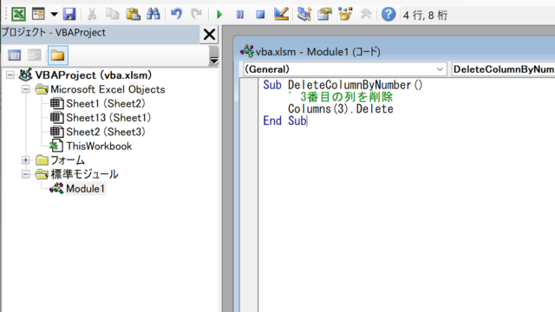
Task: Open the Project Explorer icon in the toolbar
Action: pos(304,14)
